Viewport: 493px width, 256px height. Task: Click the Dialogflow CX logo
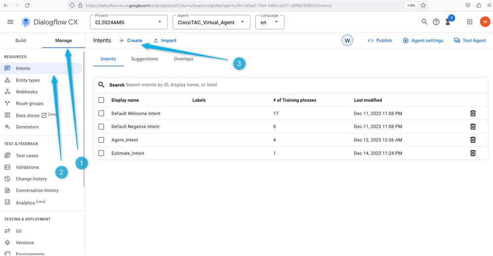[50, 22]
